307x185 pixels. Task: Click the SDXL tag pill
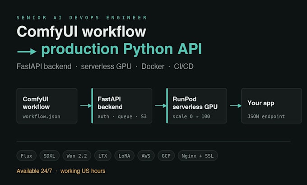point(49,156)
